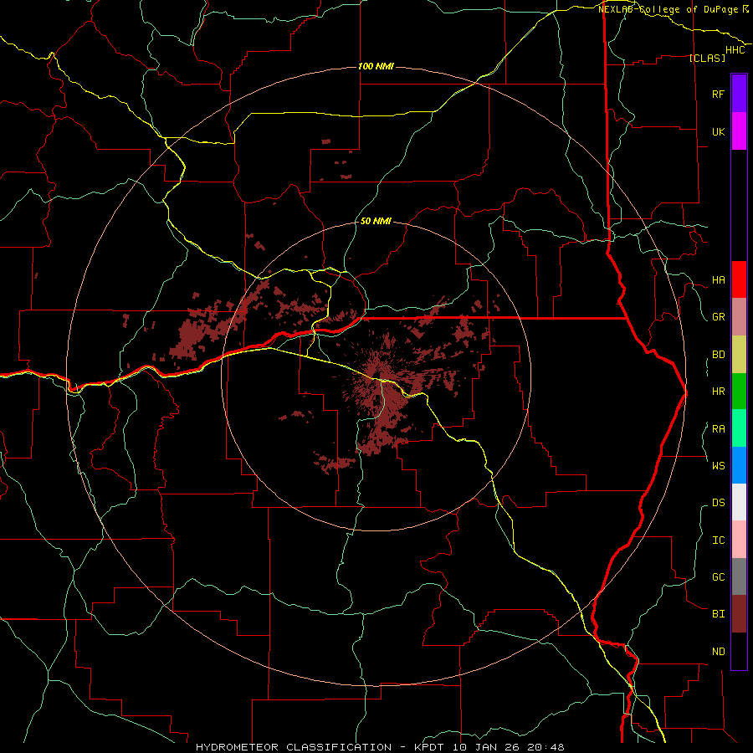
Task: Click the BD legend label
Action: (x=719, y=355)
